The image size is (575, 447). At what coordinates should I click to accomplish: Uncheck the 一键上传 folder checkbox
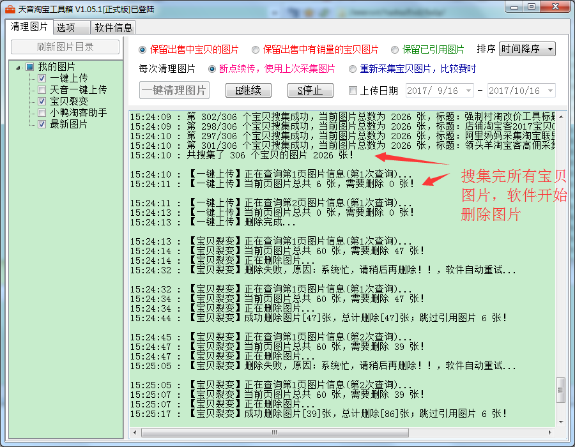tap(42, 79)
